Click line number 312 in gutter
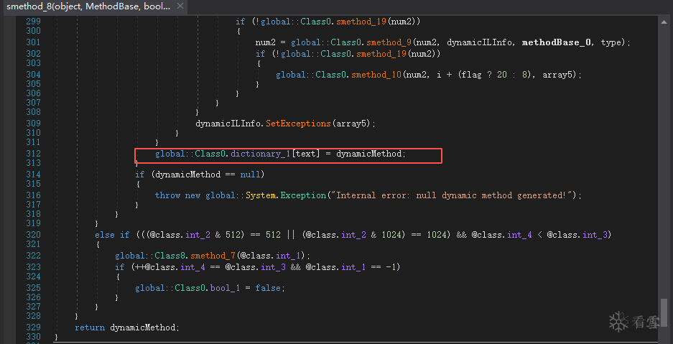Image resolution: width=673 pixels, height=344 pixels. [33, 154]
